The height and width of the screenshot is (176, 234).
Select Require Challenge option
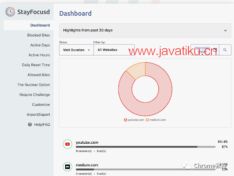[x=35, y=95]
